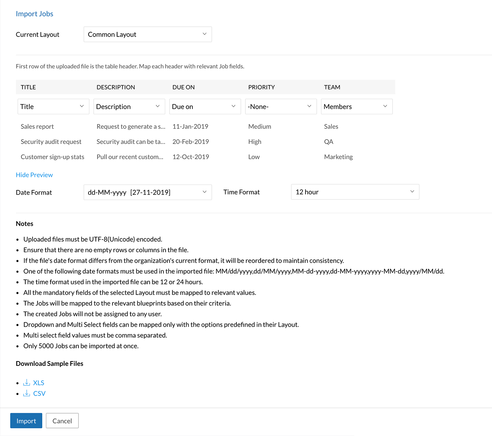Viewport: 492px width, 436px height.
Task: Click 'Request to generate a s...' description cell
Action: [131, 126]
